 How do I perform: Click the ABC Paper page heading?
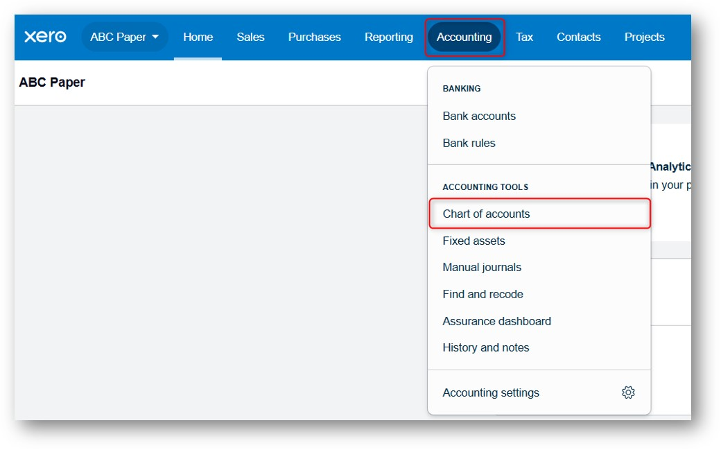52,83
